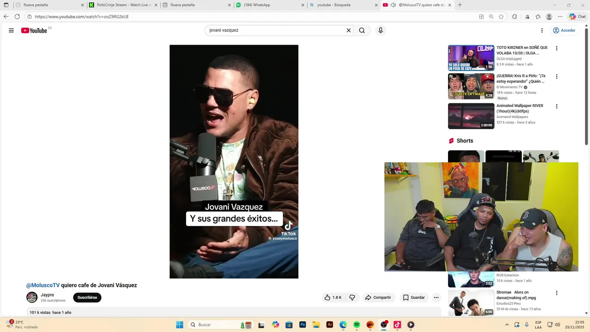Play the TOTO KIRZNER video thumbnail
Image resolution: width=590 pixels, height=332 pixels.
click(471, 58)
